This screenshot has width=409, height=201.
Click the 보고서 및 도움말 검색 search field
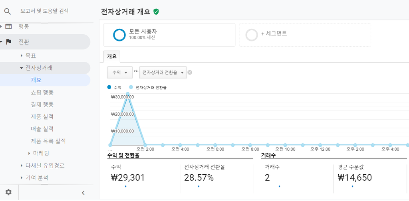[x=45, y=11]
